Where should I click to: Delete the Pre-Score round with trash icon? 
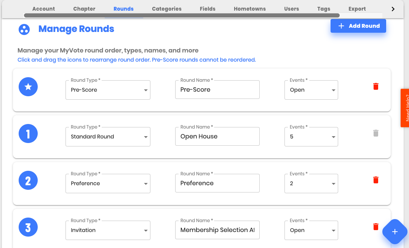375,86
